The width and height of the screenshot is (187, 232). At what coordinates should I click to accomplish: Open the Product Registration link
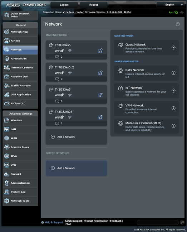pos(96,221)
